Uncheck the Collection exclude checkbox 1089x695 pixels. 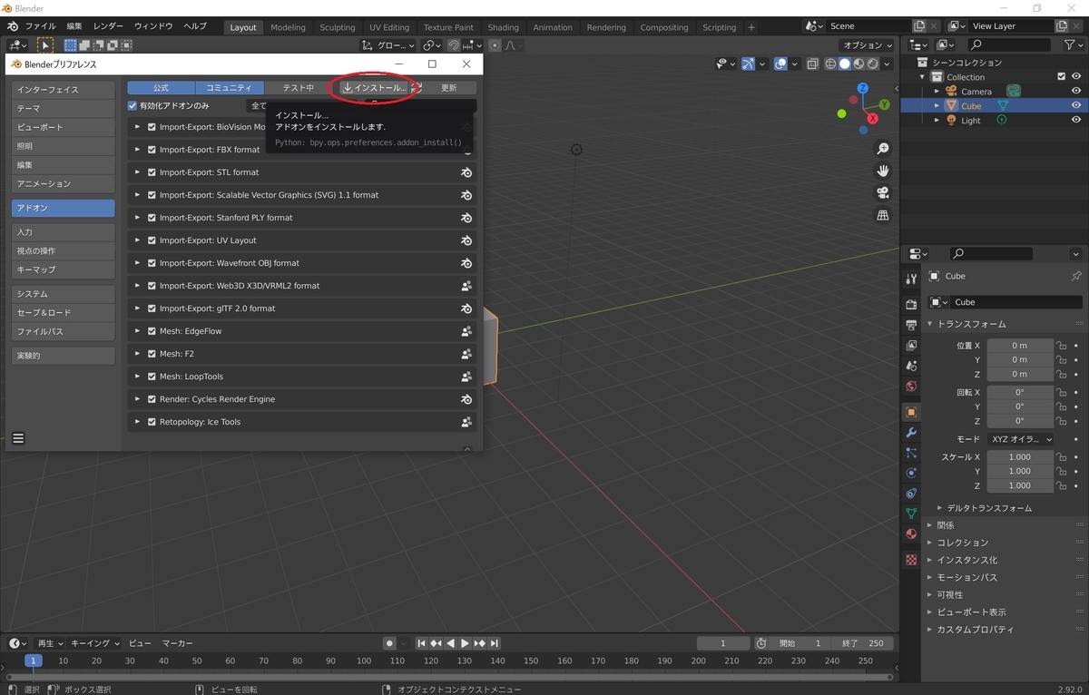pyautogui.click(x=1062, y=77)
